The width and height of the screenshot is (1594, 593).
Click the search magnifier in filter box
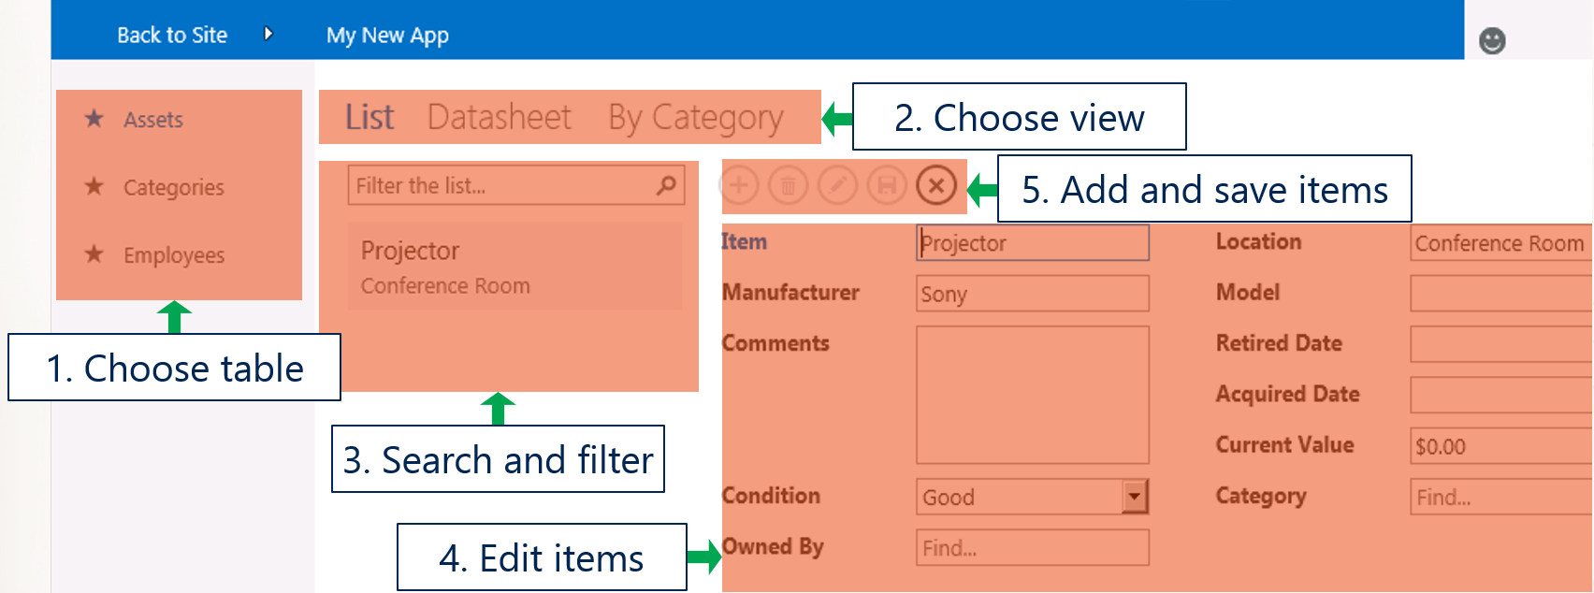pos(666,185)
